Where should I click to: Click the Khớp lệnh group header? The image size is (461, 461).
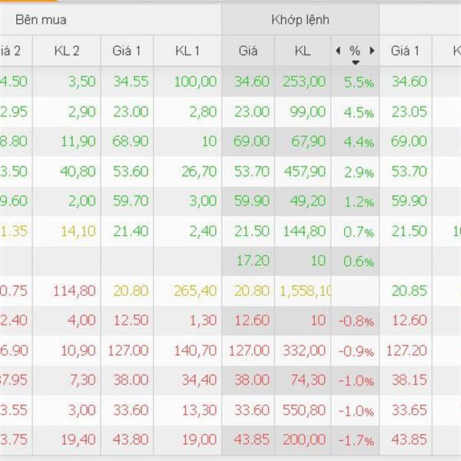[x=300, y=20]
